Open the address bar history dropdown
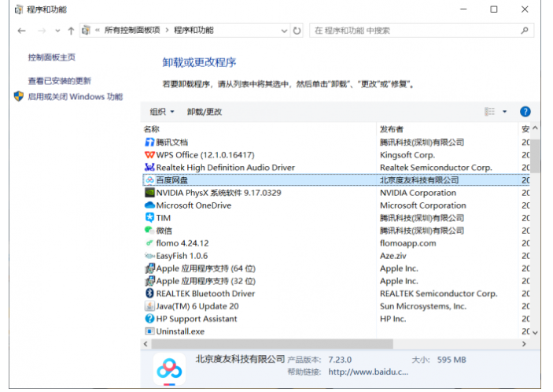Screen dimensions: 553x392 coord(284,31)
